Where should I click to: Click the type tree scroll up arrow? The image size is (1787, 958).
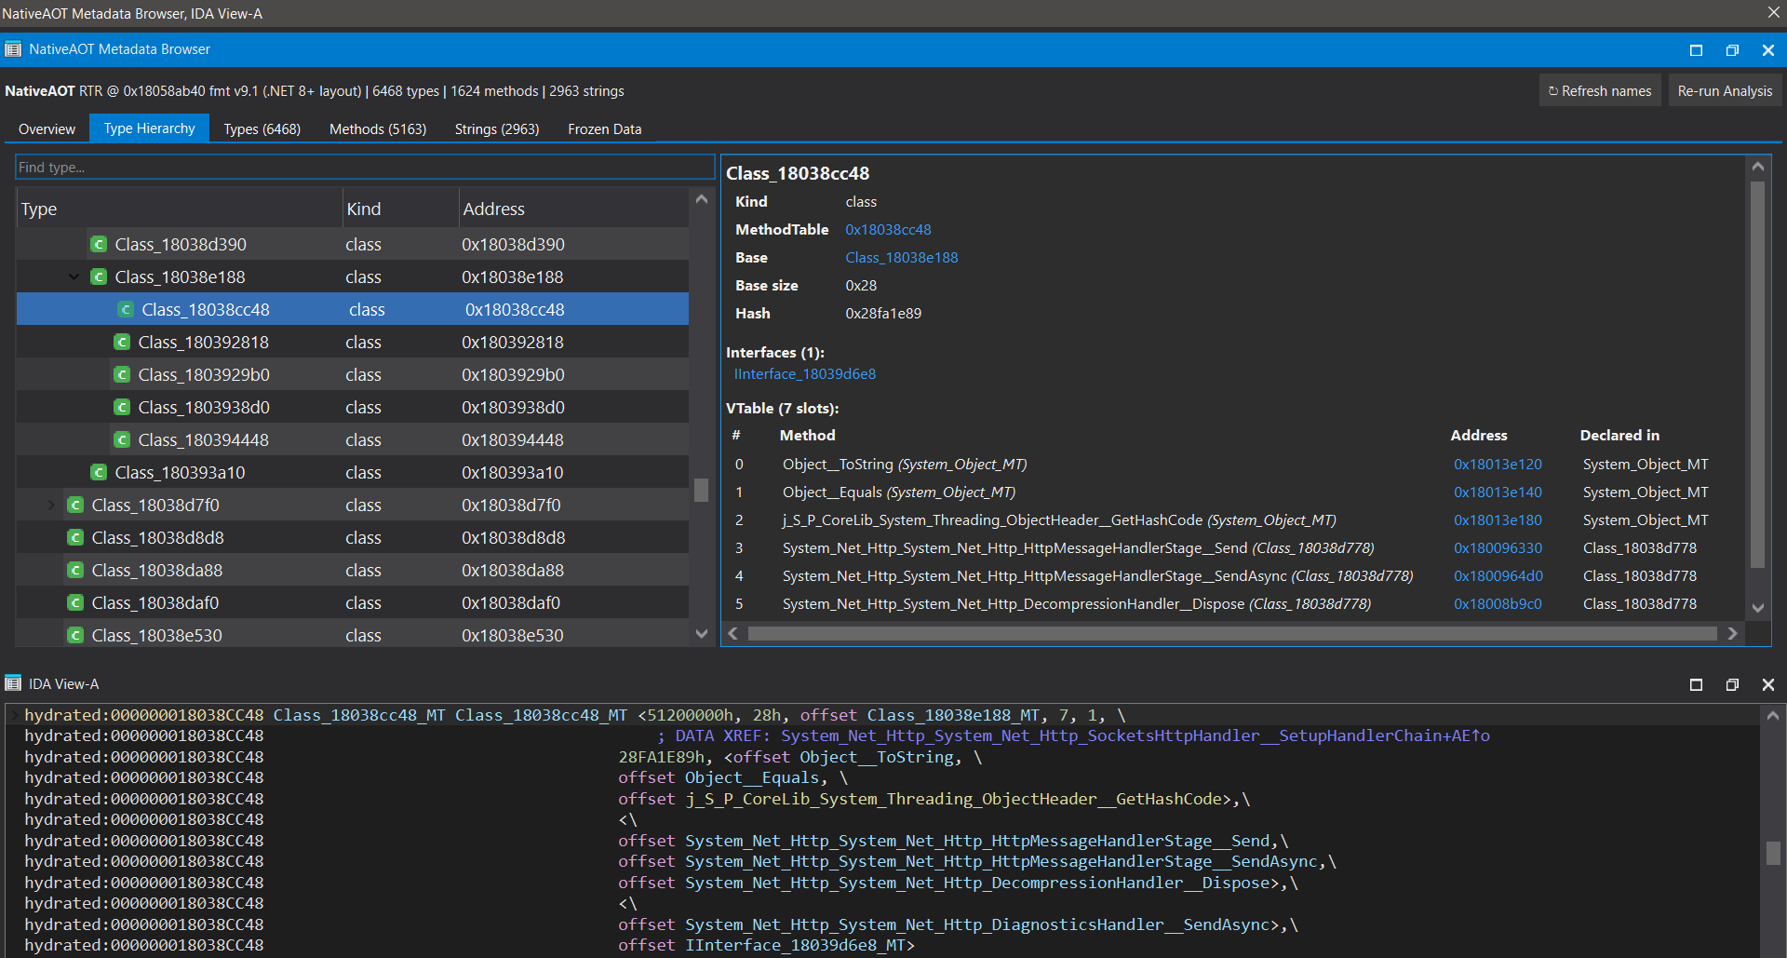[702, 199]
